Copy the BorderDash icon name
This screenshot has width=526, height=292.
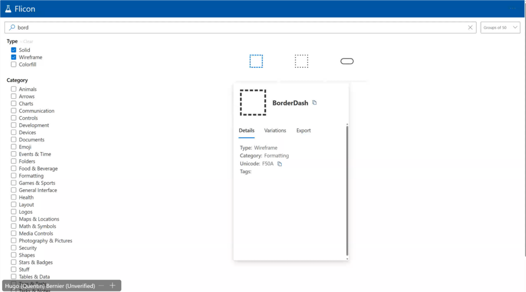coord(315,103)
